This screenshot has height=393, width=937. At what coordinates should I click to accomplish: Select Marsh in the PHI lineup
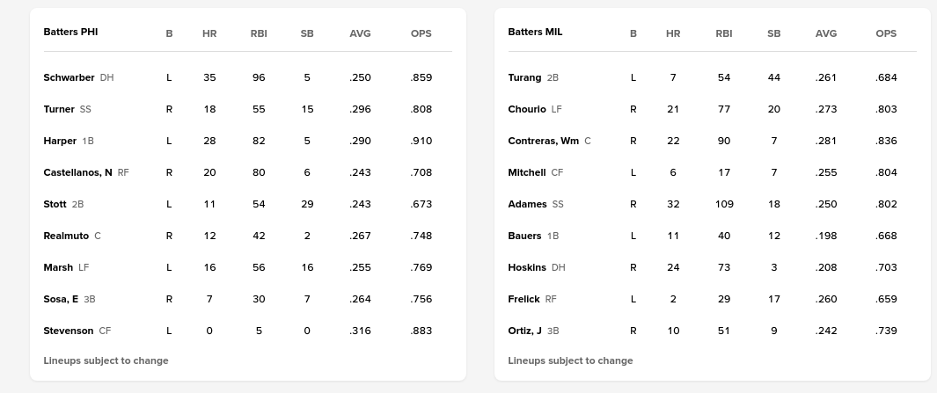[58, 267]
